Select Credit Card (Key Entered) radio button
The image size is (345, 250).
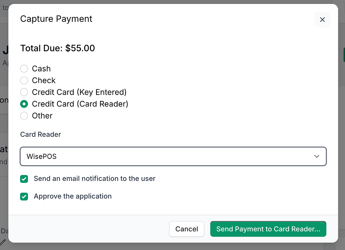click(24, 92)
